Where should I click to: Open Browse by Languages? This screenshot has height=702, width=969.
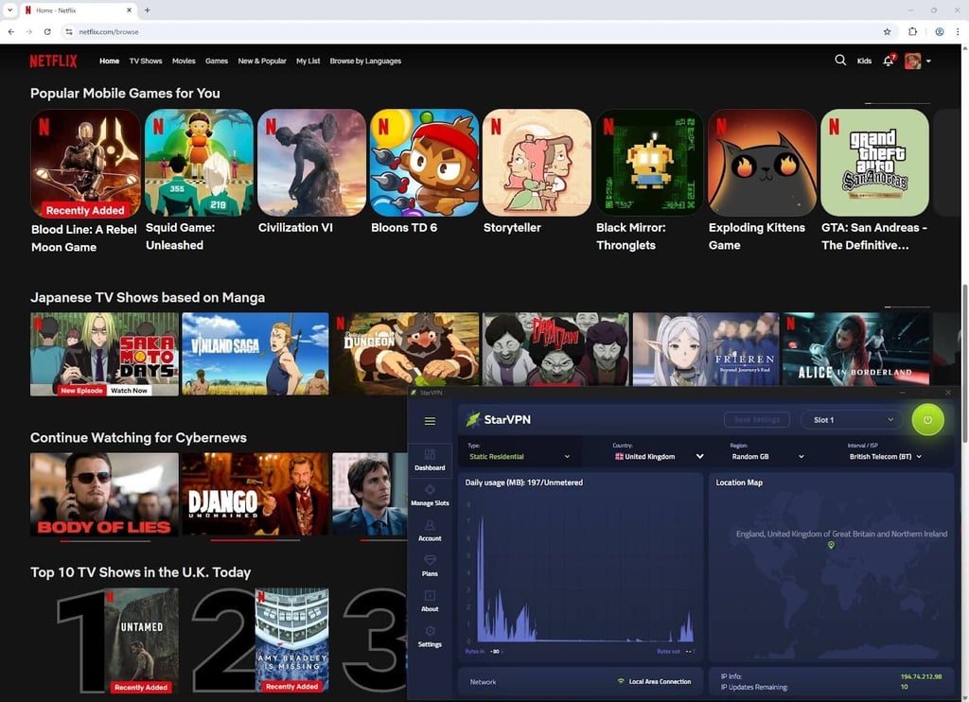pos(365,61)
